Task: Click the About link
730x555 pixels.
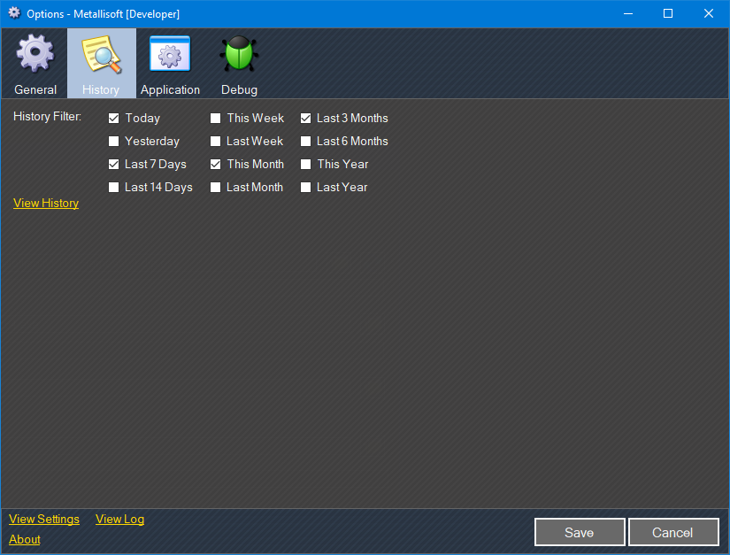Action: tap(25, 539)
